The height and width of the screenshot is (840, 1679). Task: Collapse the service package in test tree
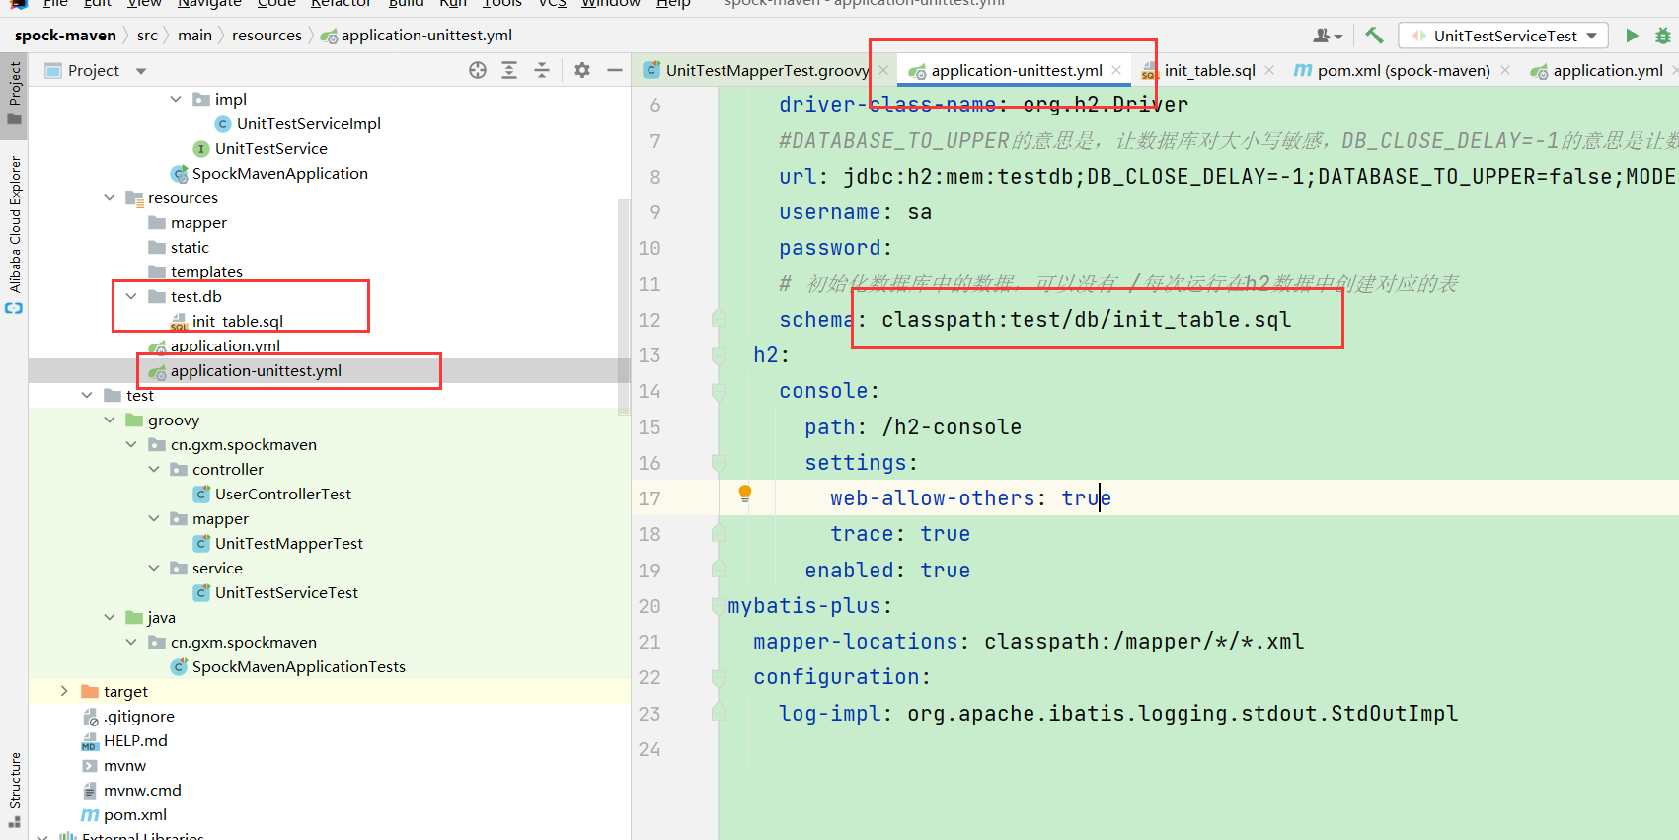point(154,568)
